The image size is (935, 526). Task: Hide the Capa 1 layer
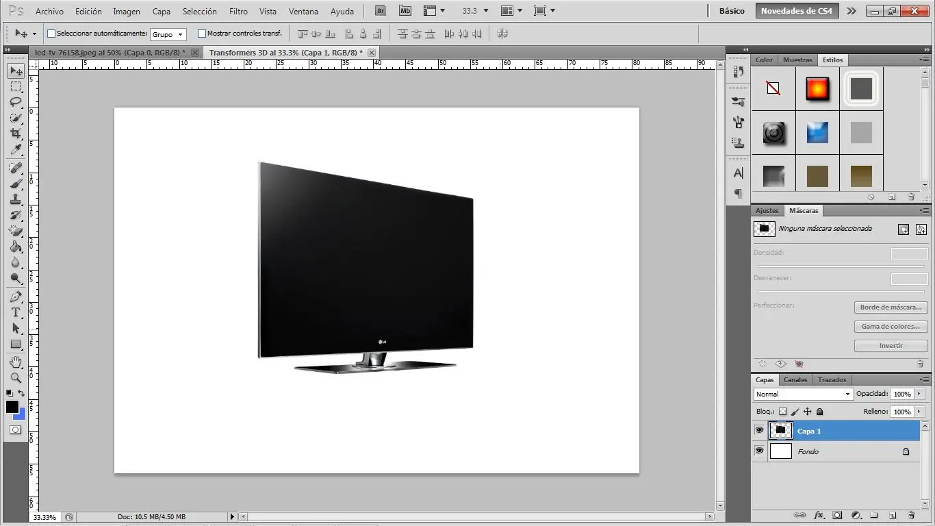click(x=759, y=431)
